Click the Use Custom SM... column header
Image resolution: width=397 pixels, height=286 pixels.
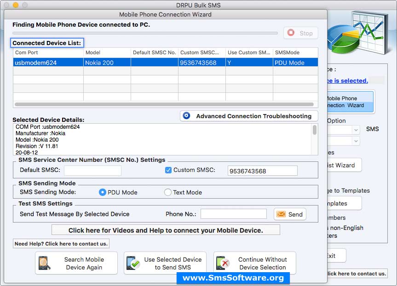(249, 52)
